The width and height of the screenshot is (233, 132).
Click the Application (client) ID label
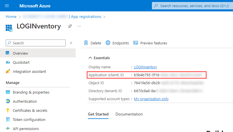tap(106, 75)
